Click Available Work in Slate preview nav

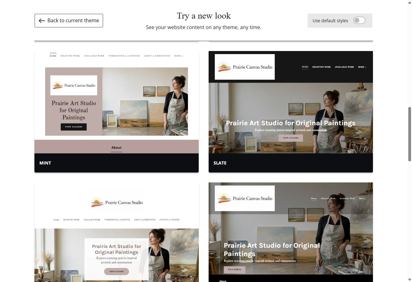(x=344, y=67)
